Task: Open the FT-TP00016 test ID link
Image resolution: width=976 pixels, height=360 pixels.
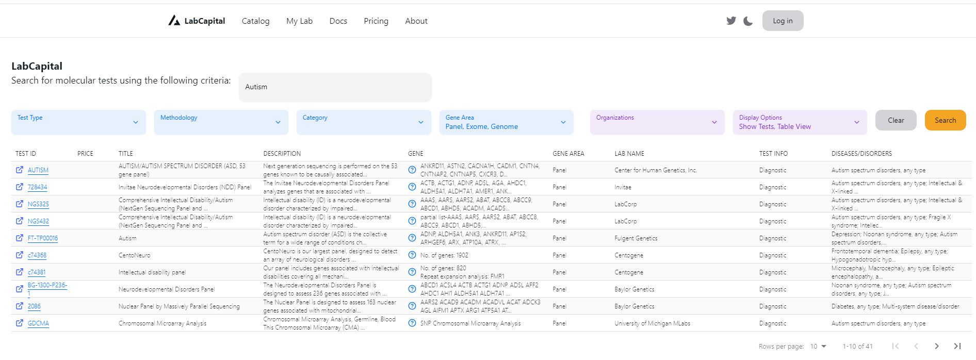Action: 43,238
